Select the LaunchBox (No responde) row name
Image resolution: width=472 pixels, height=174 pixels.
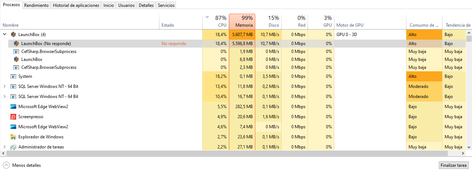pos(46,43)
